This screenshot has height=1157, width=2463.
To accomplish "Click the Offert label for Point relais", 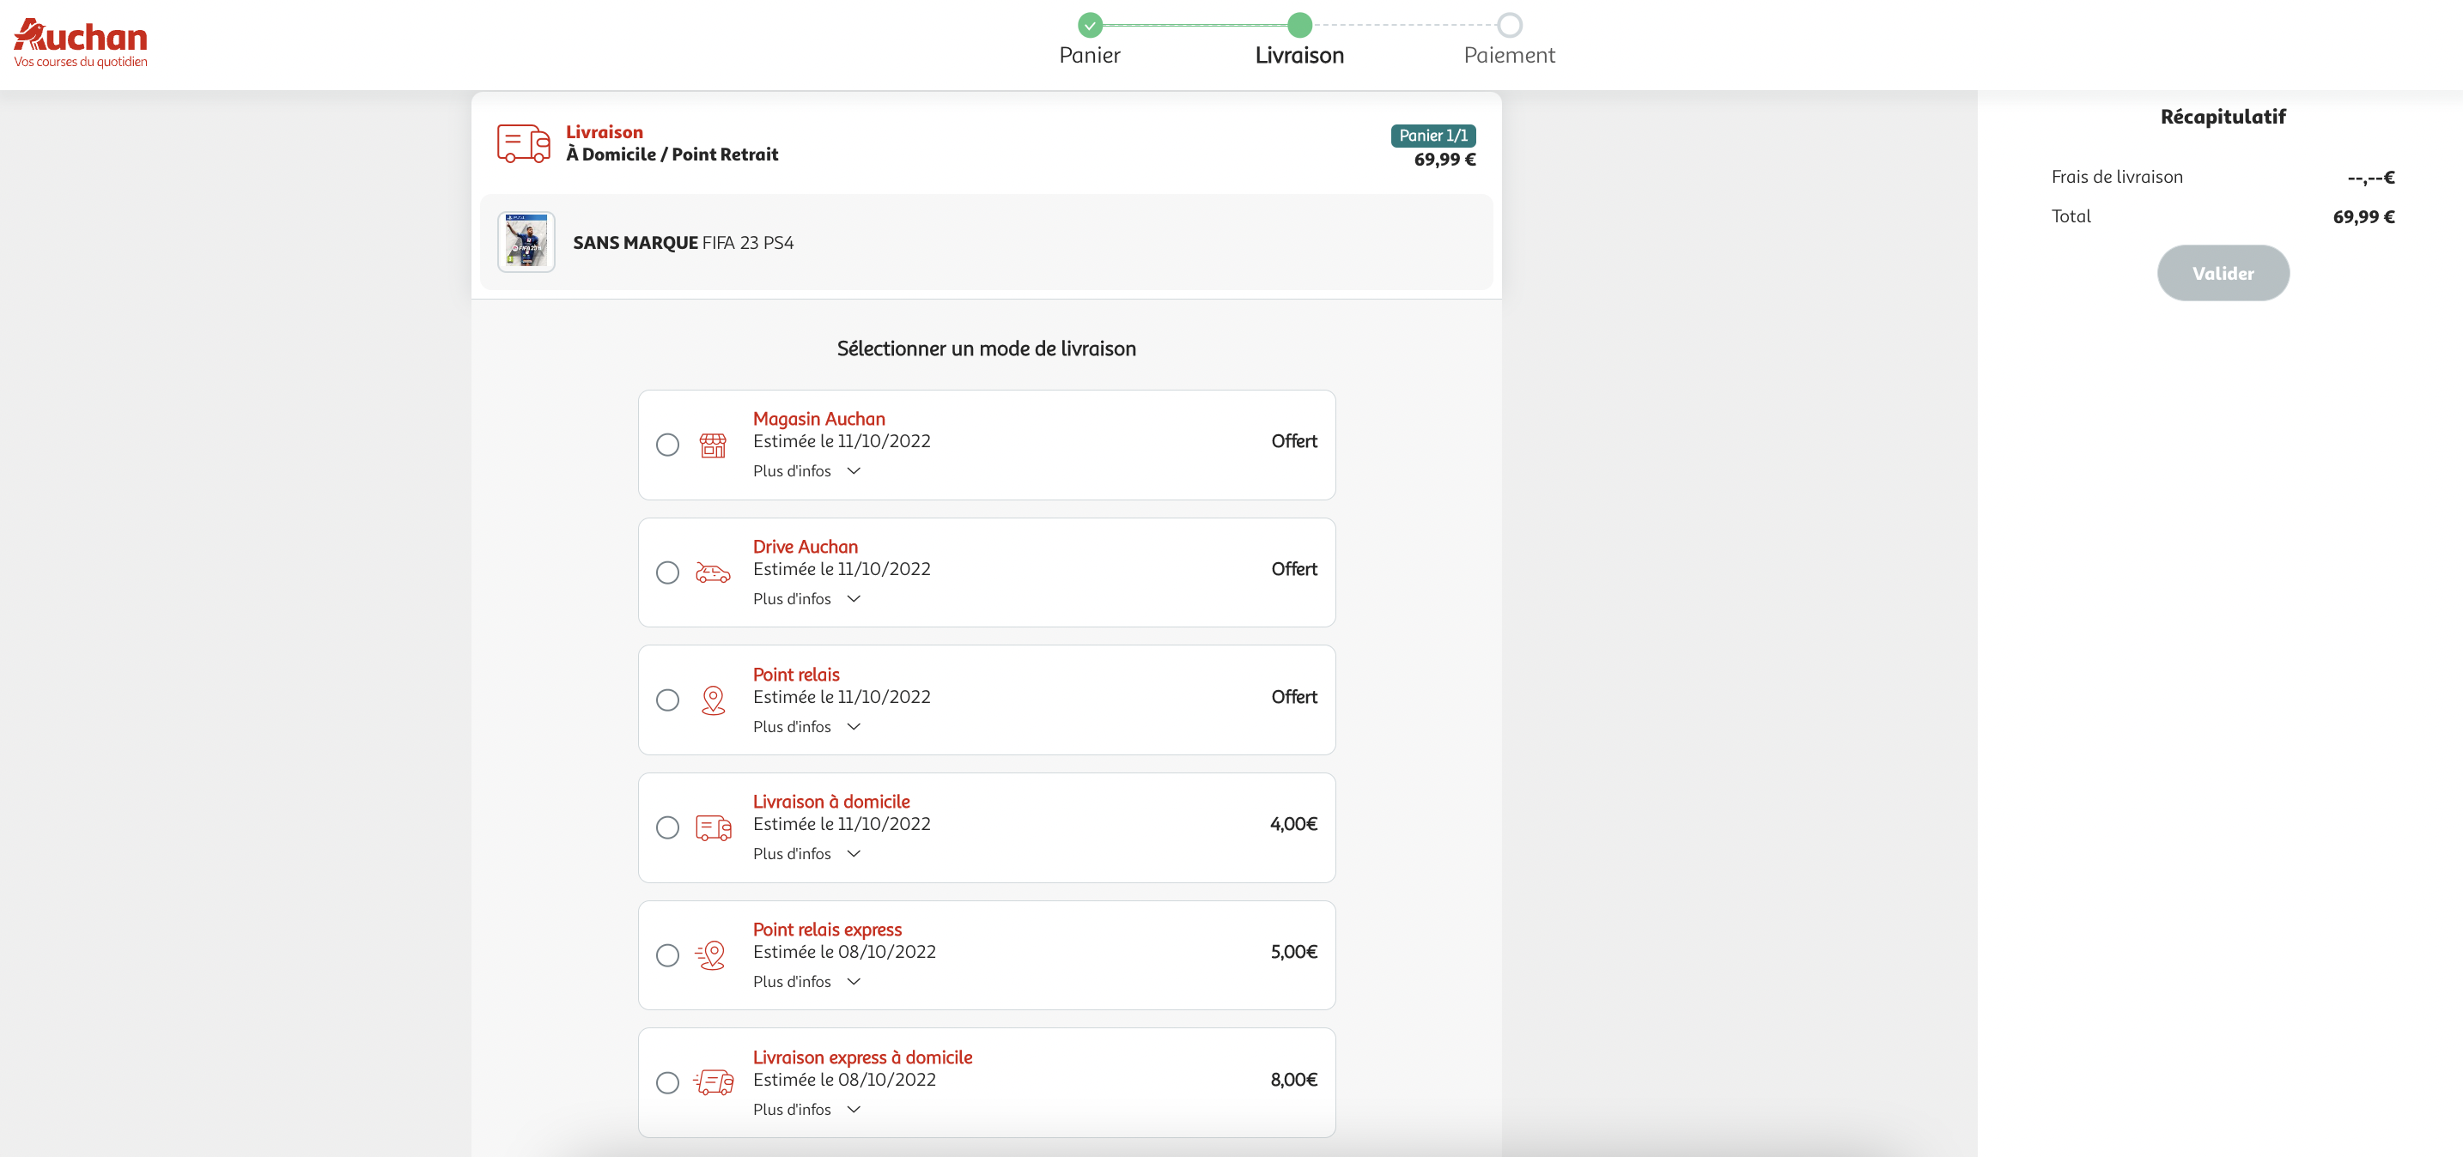I will [1293, 698].
